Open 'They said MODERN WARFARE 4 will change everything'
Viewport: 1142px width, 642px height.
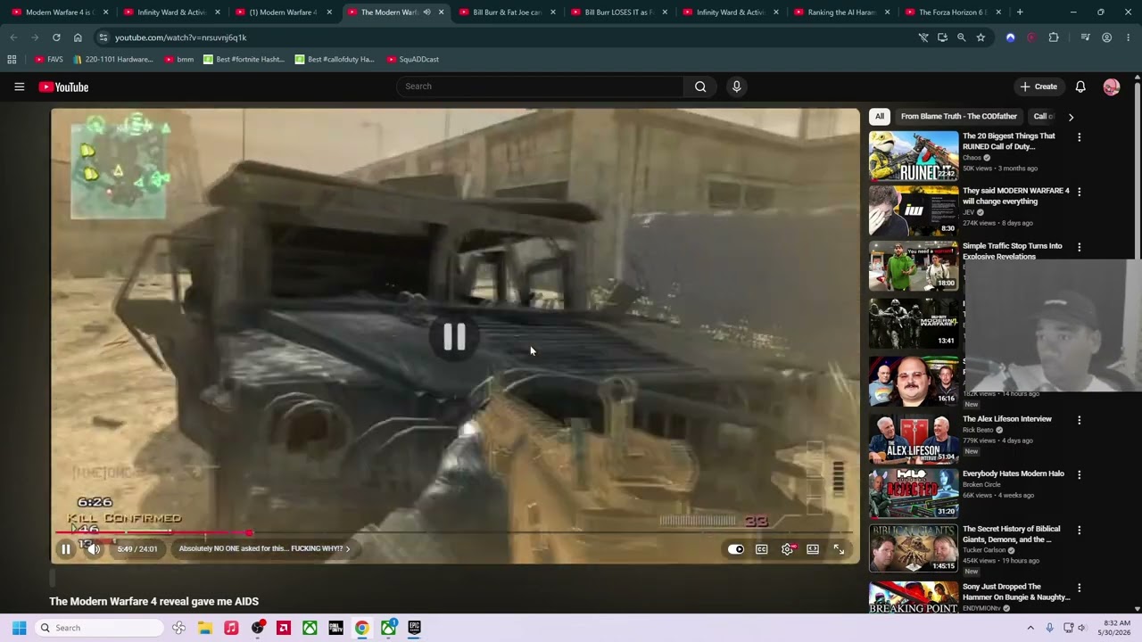[1015, 195]
